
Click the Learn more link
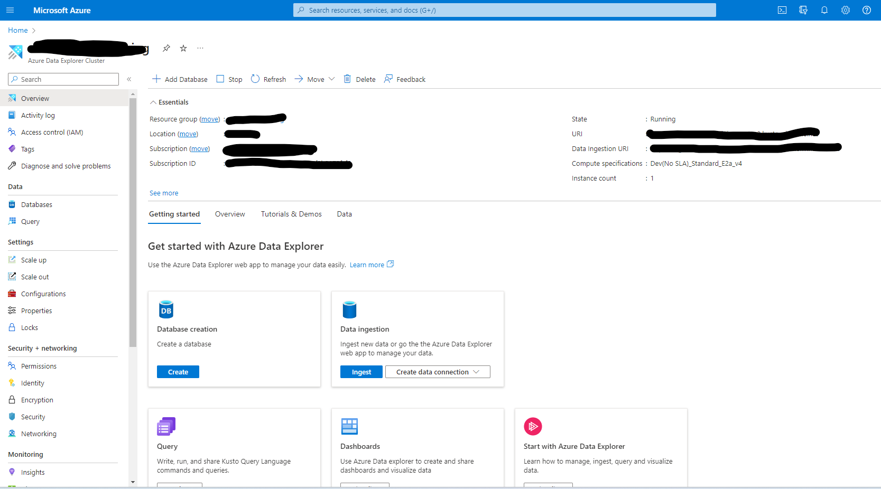click(367, 264)
